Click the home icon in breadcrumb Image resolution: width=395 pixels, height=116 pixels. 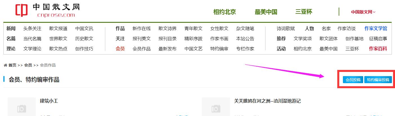click(x=5, y=65)
